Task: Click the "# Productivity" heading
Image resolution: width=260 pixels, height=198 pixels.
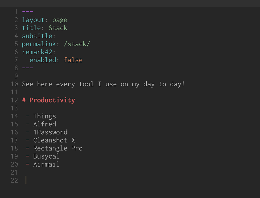Action: [48, 100]
